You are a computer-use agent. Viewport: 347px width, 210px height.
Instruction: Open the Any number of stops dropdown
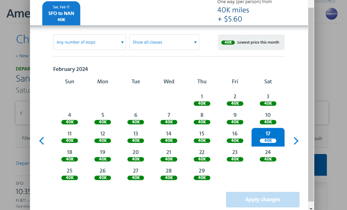point(90,42)
